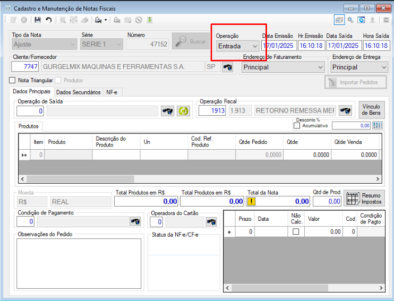
Task: Click the Vínculo de Bens button
Action: tap(371, 109)
